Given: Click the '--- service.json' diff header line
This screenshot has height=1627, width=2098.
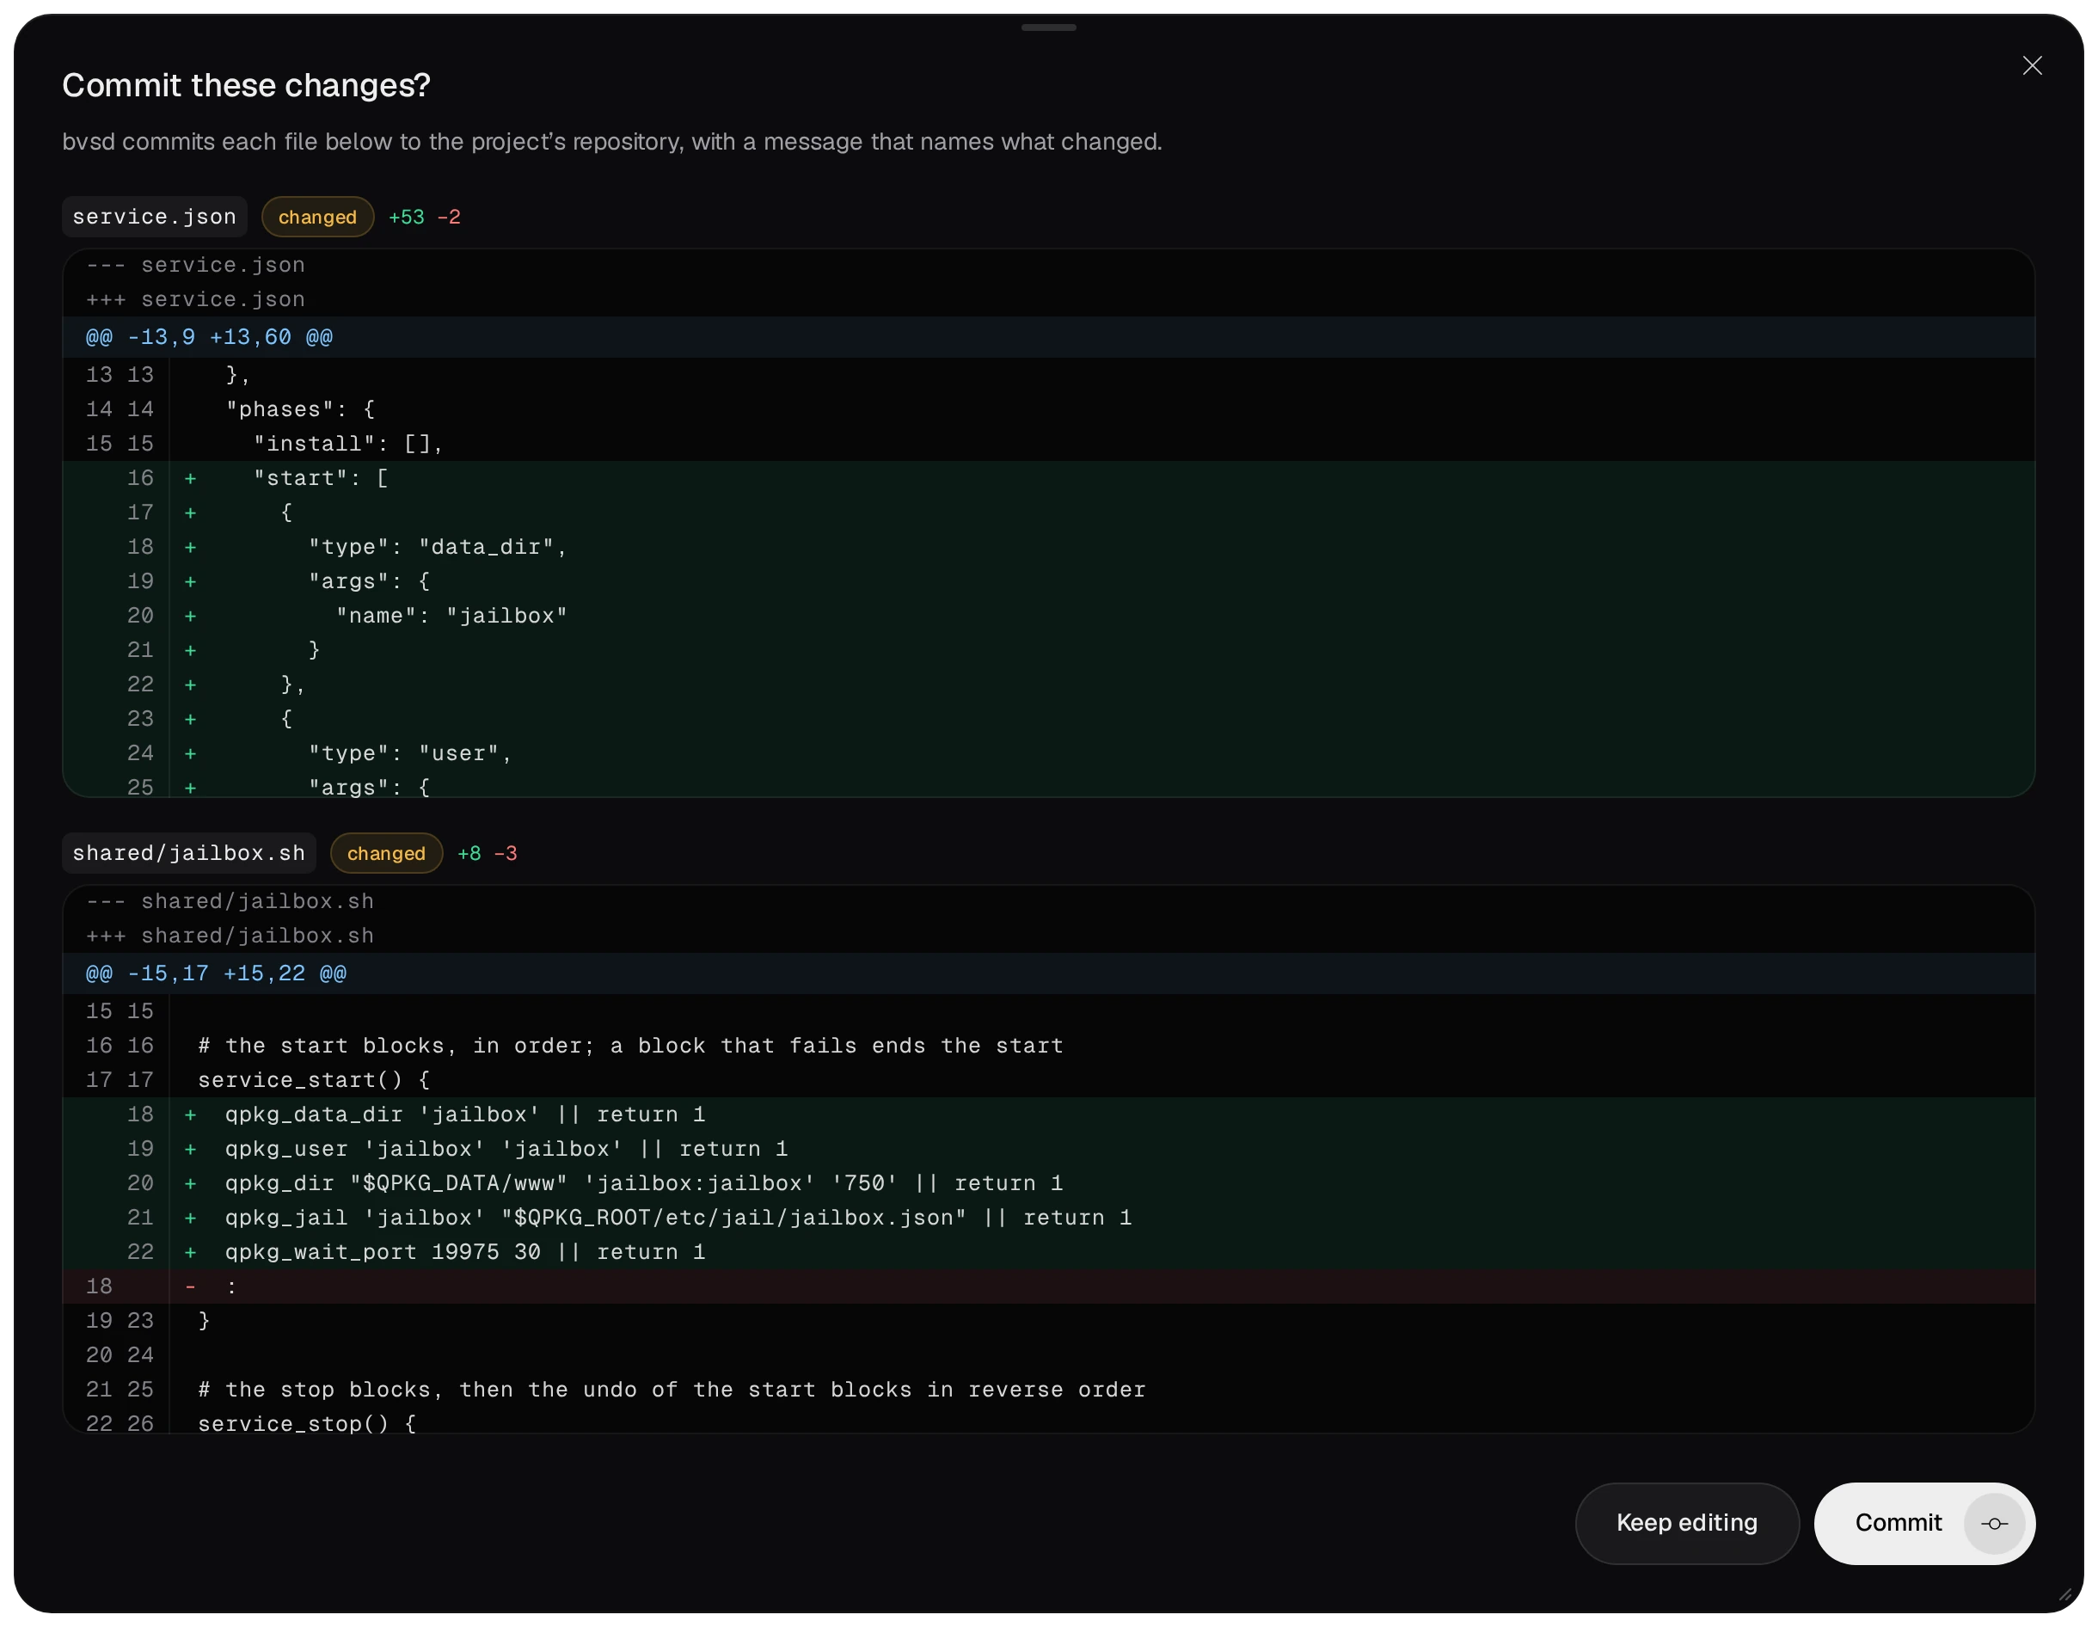Looking at the screenshot, I should (x=1049, y=265).
